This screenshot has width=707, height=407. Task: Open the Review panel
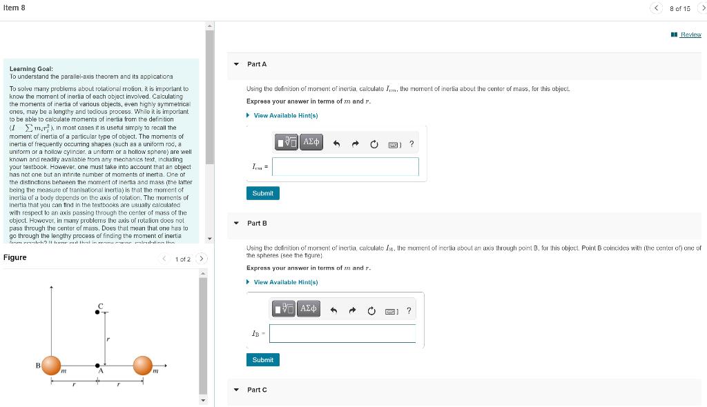coord(686,34)
